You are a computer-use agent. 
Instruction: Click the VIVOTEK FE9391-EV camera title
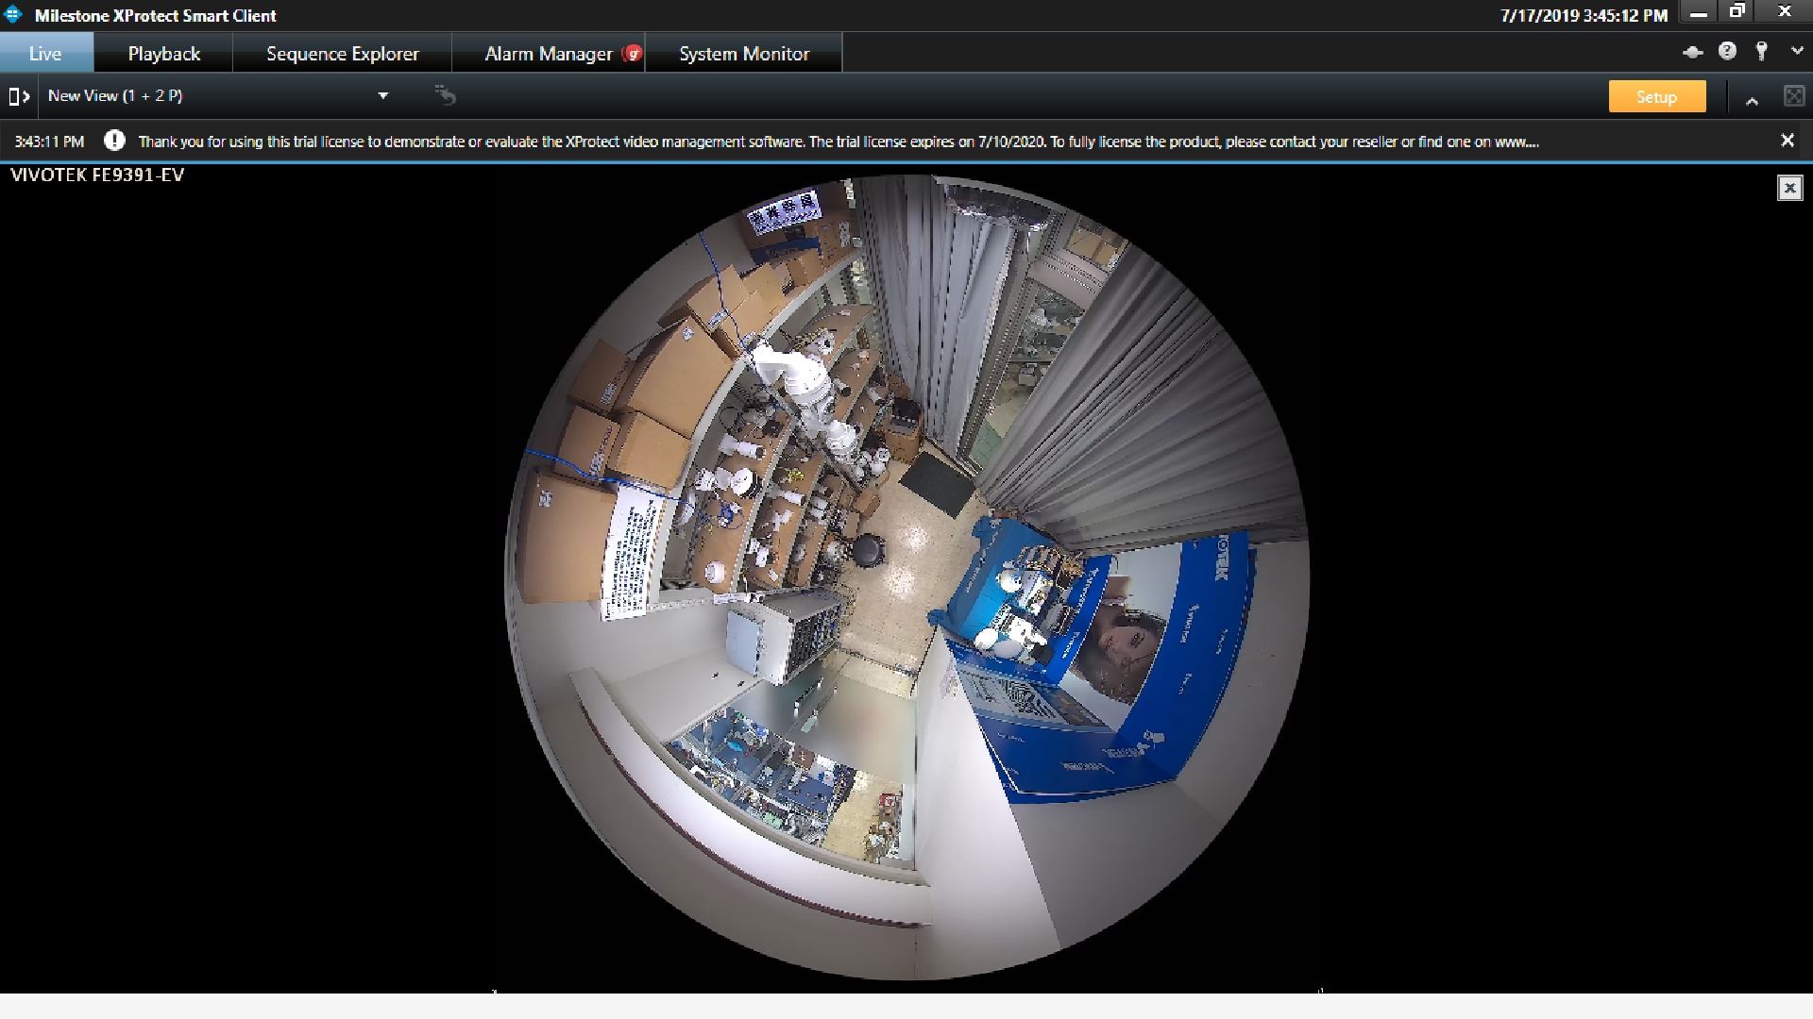tap(97, 175)
